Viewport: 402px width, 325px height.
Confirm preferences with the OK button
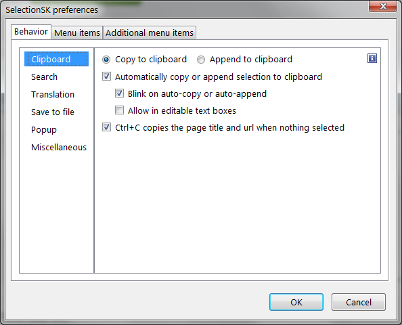296,302
